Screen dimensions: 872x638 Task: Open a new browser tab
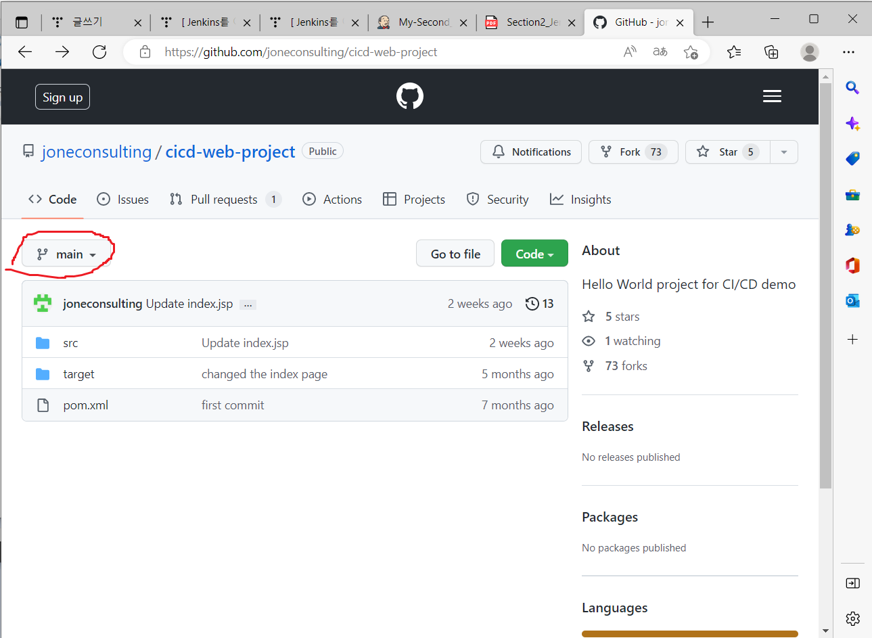point(708,22)
